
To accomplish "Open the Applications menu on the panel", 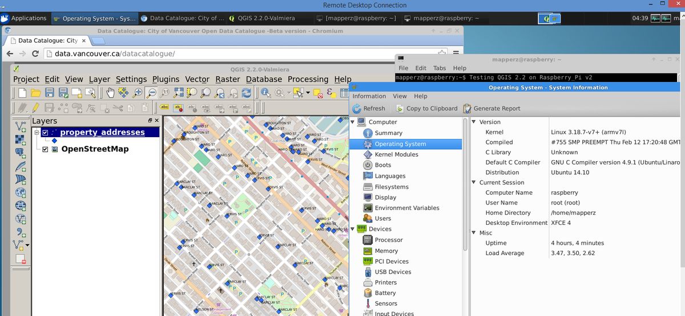I will pos(24,18).
